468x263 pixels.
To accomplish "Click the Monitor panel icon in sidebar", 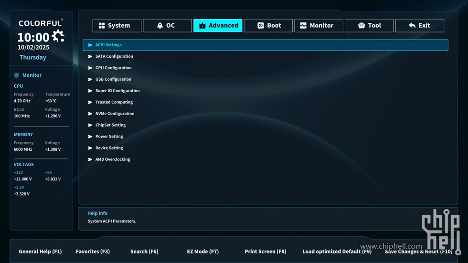I will tap(17, 75).
